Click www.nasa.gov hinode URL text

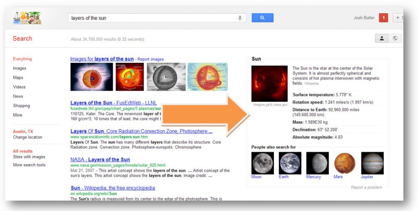118,165
